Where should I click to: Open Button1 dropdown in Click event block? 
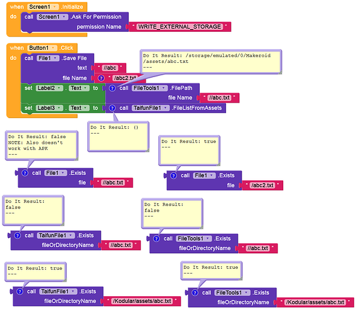click(42, 48)
